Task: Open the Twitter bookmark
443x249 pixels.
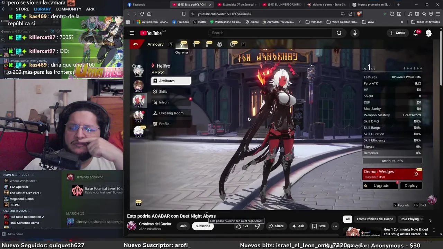Action: (x=200, y=22)
